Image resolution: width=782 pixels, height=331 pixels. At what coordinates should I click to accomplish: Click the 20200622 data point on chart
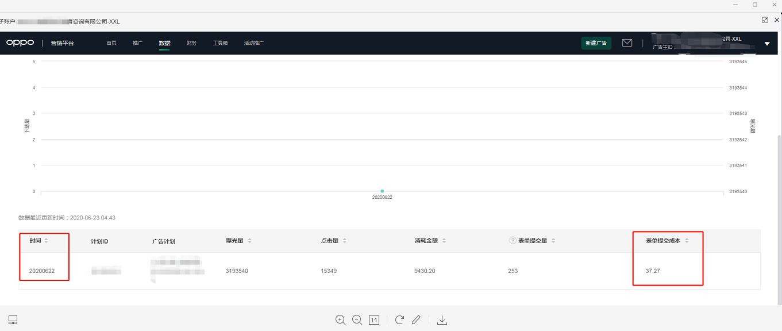coord(382,191)
